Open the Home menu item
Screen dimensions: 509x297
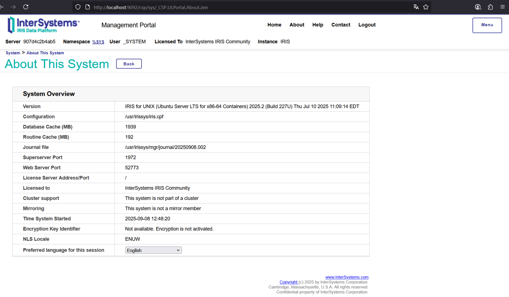(274, 25)
